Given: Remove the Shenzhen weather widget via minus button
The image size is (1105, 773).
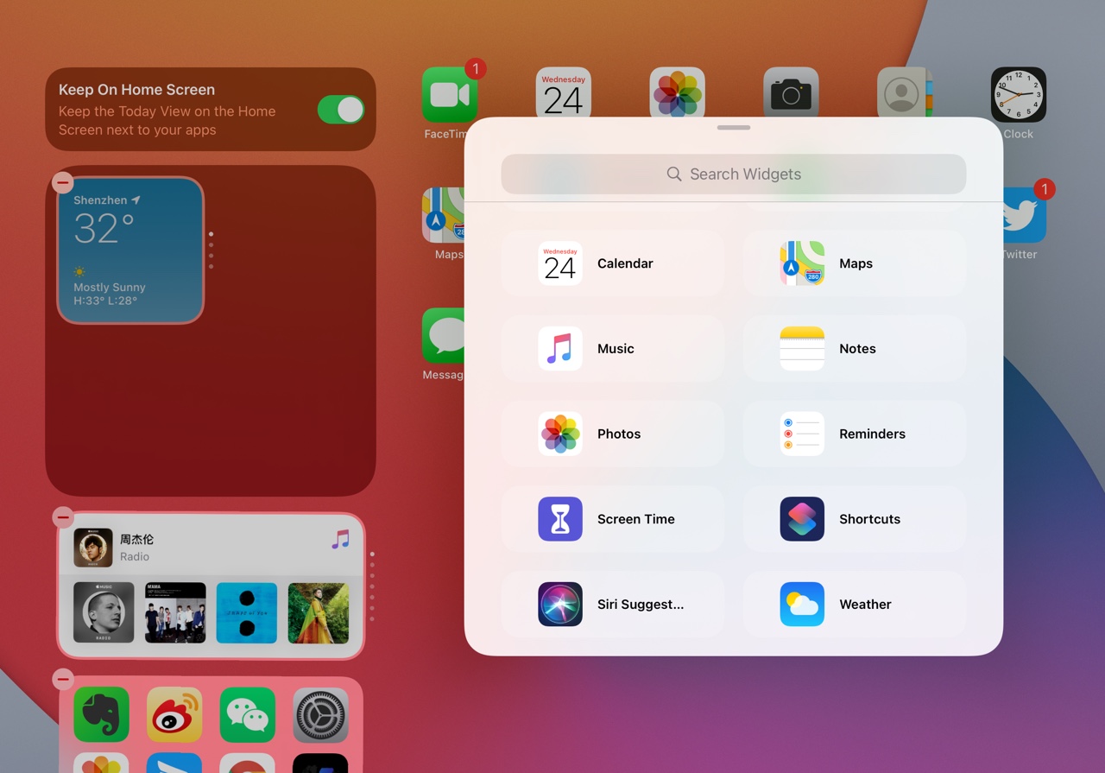Looking at the screenshot, I should 62,182.
